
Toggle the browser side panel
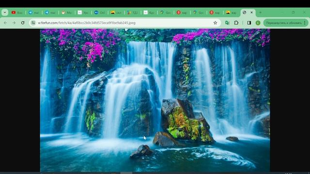249,23
